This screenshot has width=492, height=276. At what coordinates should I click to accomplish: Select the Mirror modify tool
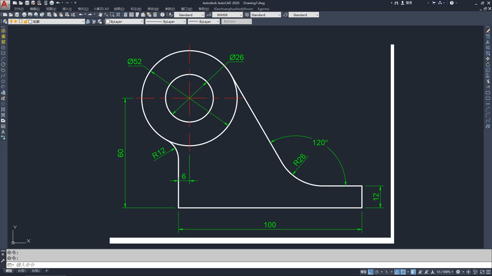(488, 42)
